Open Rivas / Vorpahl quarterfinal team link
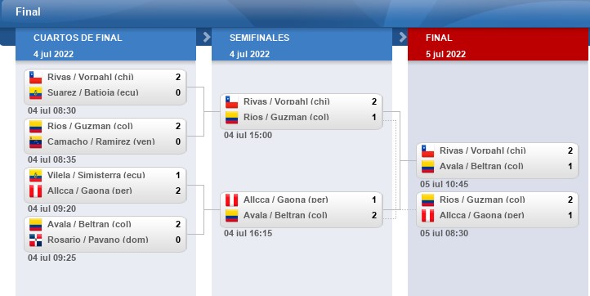Screen dimensions: 590x296 [91, 77]
